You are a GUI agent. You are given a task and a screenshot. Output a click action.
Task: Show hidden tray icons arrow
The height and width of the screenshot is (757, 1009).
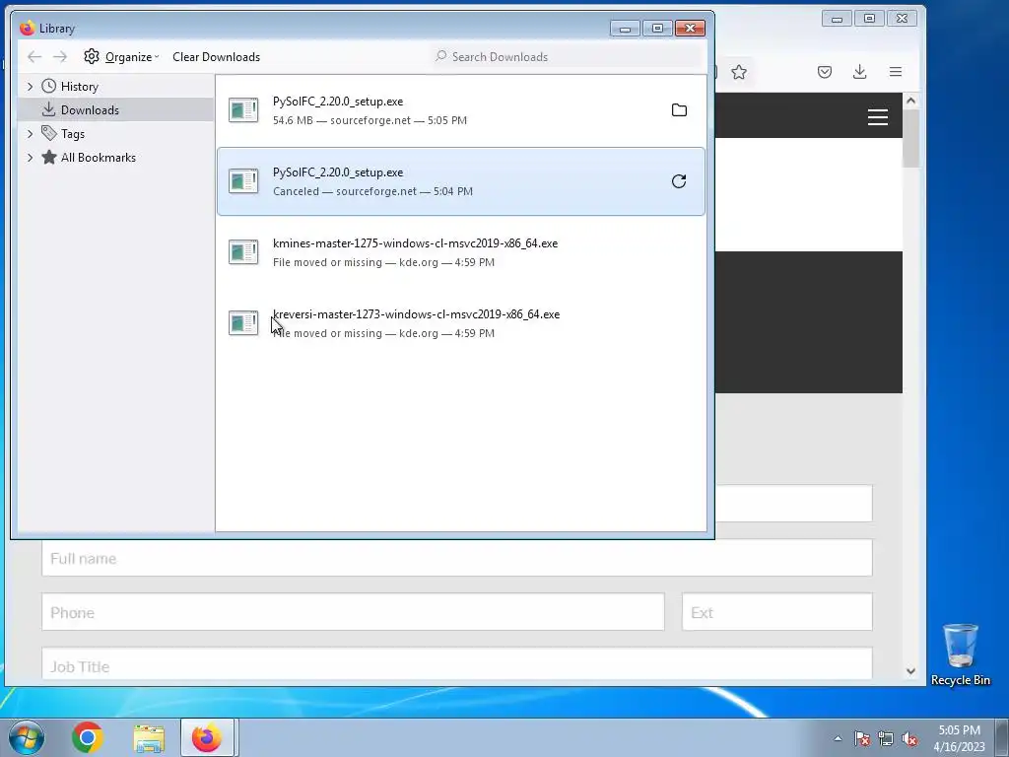click(838, 738)
